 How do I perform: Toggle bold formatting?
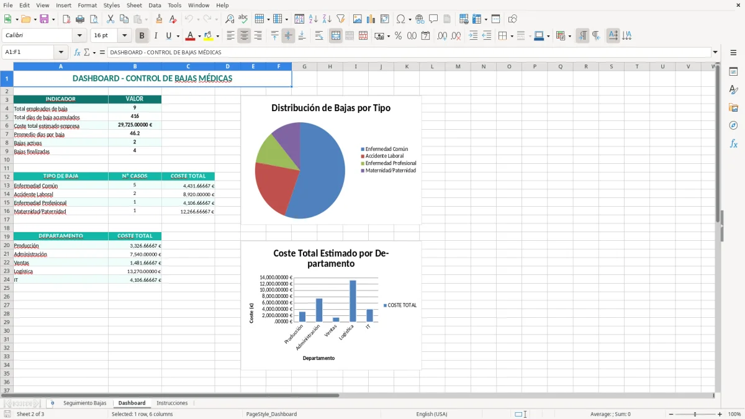coord(142,36)
